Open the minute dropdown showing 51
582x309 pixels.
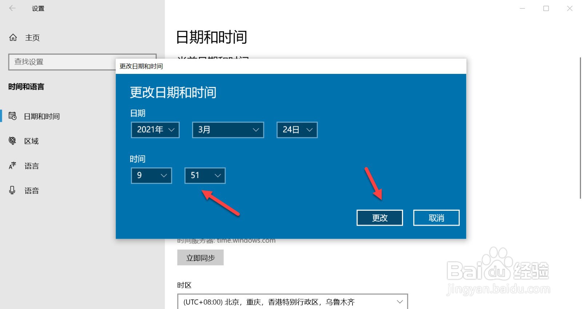(205, 175)
